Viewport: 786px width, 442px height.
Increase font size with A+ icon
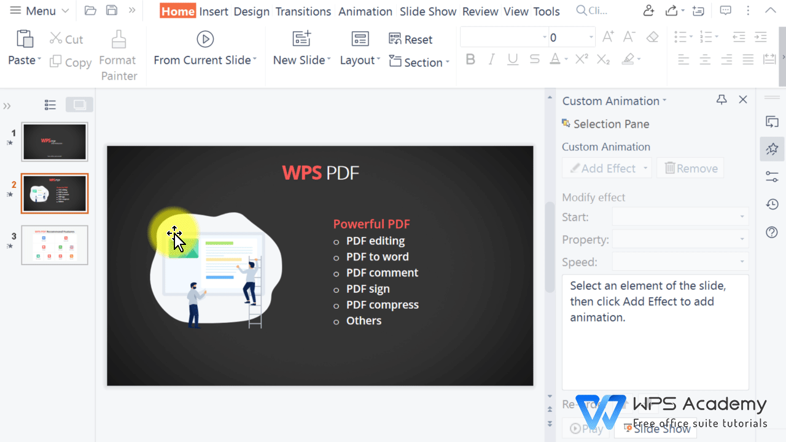pyautogui.click(x=608, y=37)
